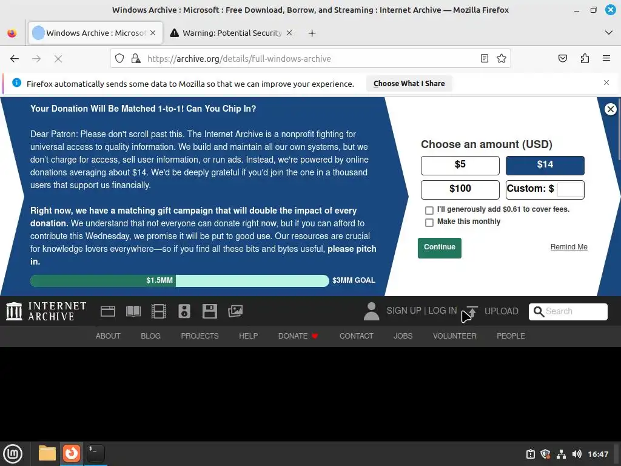Open the file manager in taskbar
This screenshot has height=466, width=621.
click(47, 453)
